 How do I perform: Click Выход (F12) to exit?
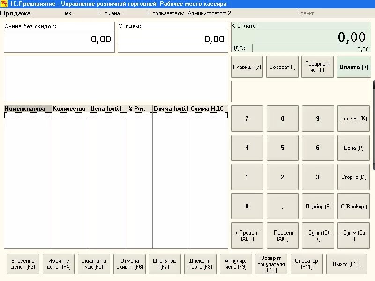[346, 264]
